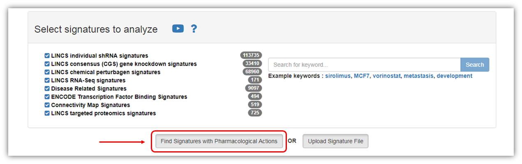This screenshot has width=522, height=164.
Task: Click the 113735 count badge
Action: point(251,55)
